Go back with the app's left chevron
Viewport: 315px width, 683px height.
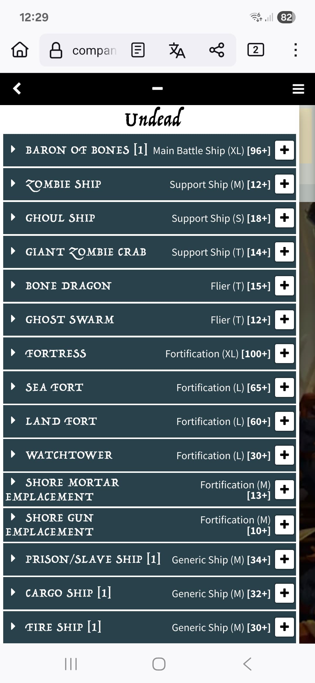(x=17, y=88)
